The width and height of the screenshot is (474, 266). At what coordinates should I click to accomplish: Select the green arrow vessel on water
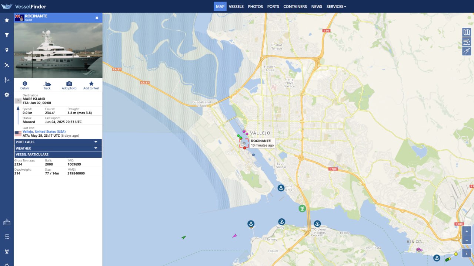pyautogui.click(x=184, y=237)
